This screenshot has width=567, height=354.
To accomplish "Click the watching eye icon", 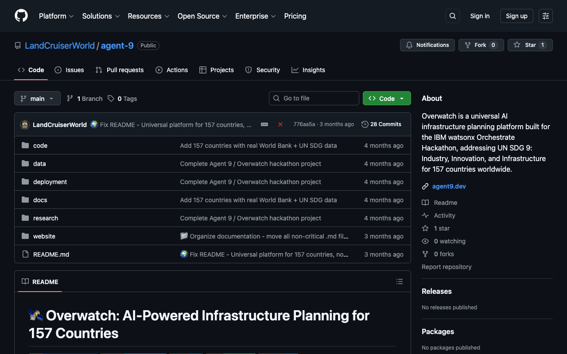I will coord(425,241).
